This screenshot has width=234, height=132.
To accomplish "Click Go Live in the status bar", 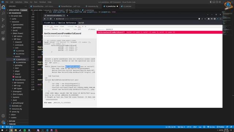I will click(211, 127).
